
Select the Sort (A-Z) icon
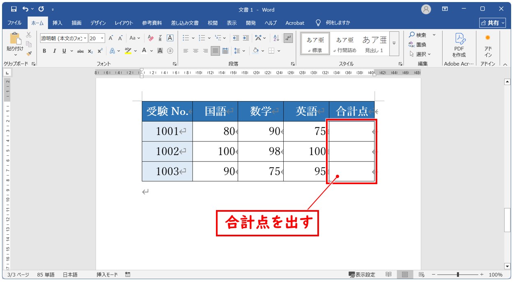pos(276,38)
